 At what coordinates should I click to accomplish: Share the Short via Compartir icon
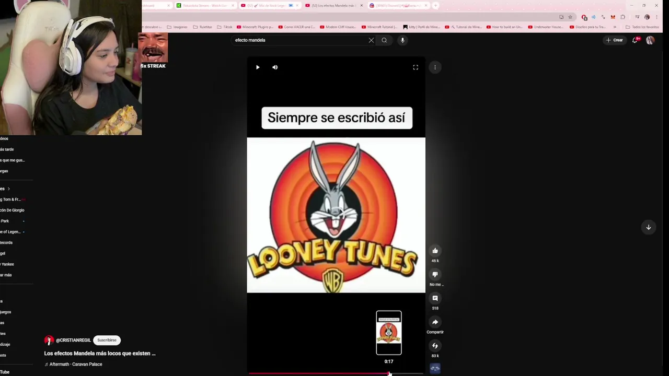[435, 322]
